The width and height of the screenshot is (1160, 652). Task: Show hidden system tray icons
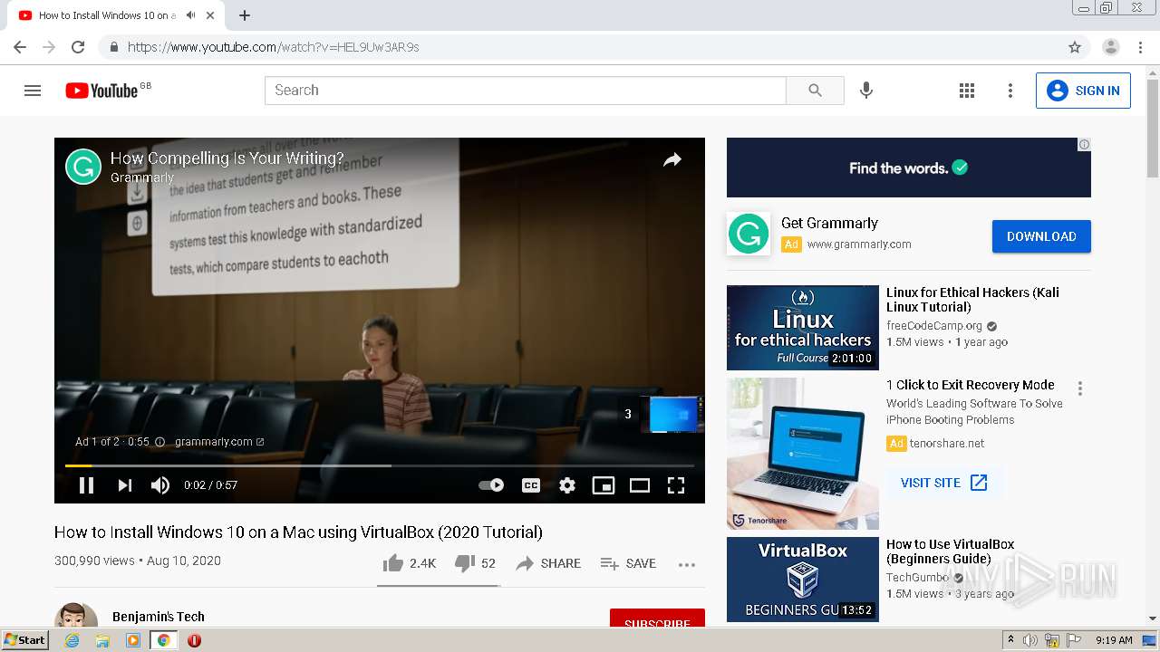pyautogui.click(x=1010, y=640)
